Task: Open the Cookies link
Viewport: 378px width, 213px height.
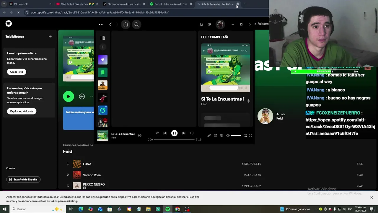Action: (11, 168)
